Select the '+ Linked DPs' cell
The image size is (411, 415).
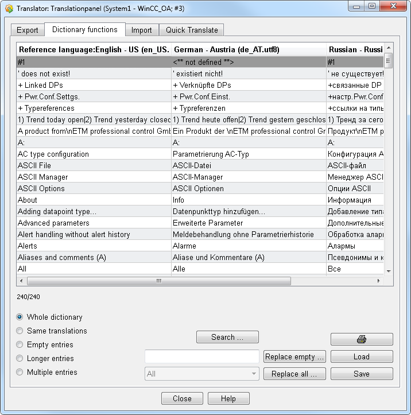coord(94,85)
